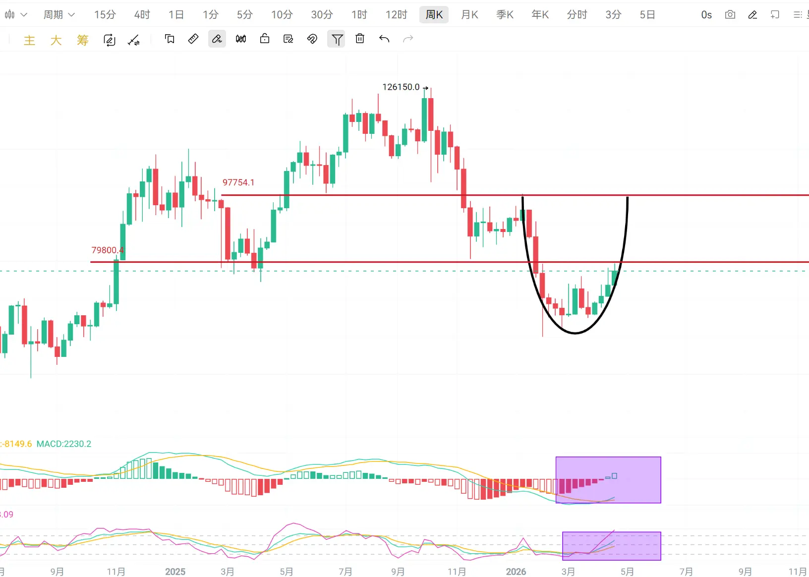Select the 周K weekly candlestick tab
The image size is (809, 577).
click(x=434, y=15)
